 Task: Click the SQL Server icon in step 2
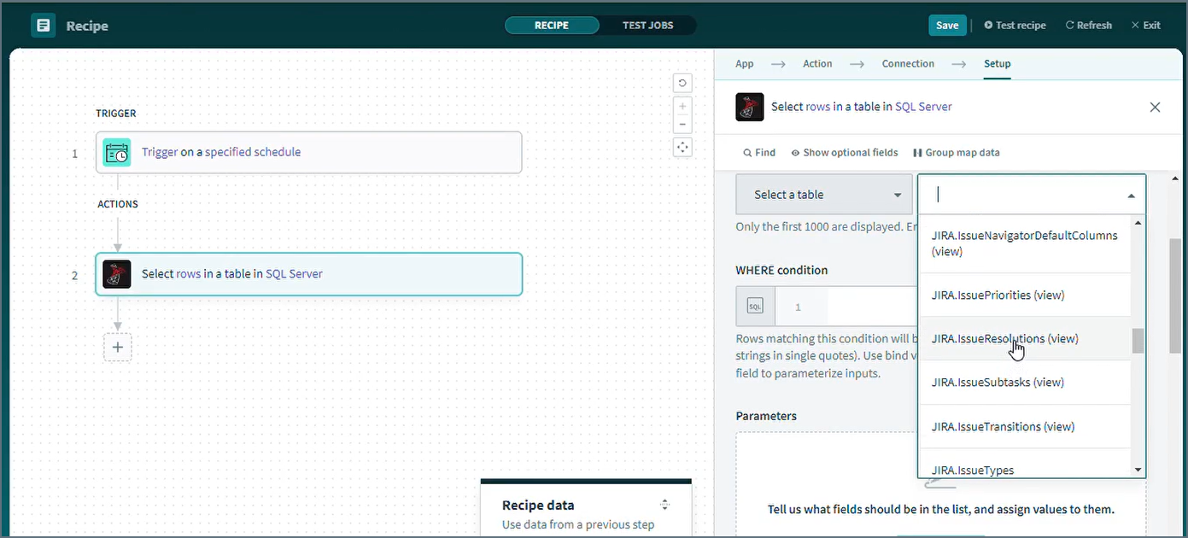[117, 274]
